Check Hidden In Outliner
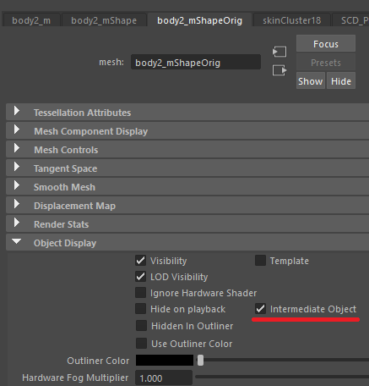Viewport: 369px width, 386px height. pos(141,326)
